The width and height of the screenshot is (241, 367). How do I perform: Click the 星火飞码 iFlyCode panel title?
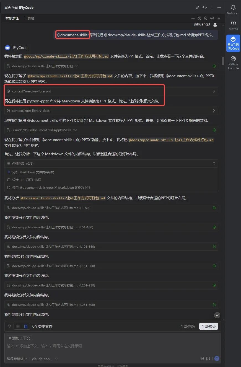[19, 7]
